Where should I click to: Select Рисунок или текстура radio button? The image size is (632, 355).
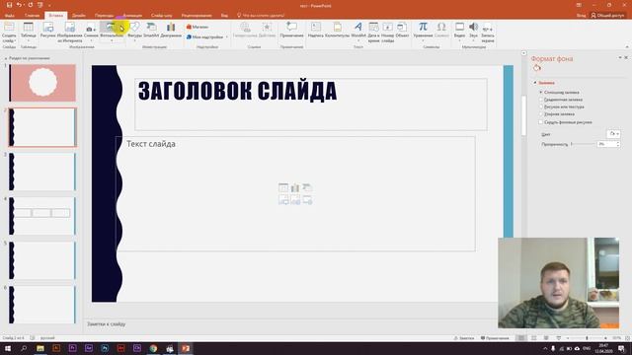pos(541,106)
